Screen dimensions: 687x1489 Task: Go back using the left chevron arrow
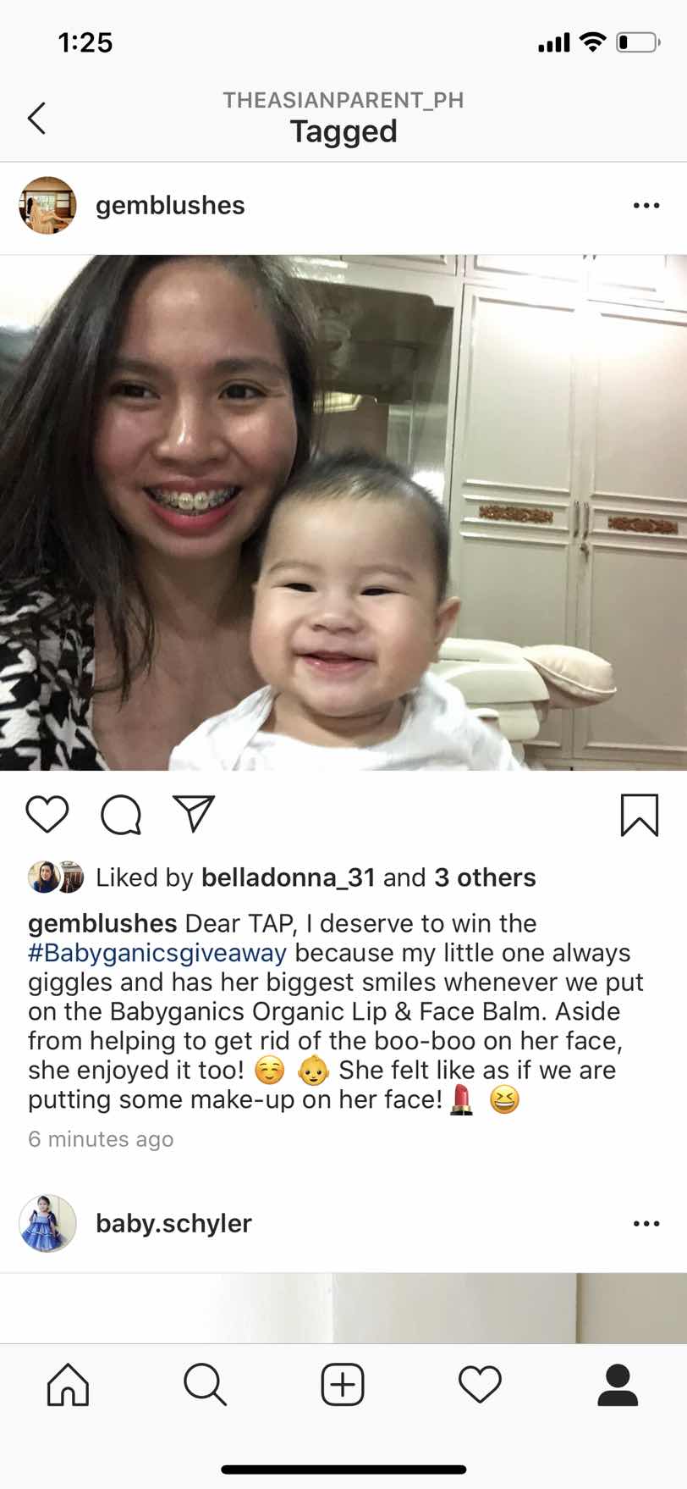(x=36, y=118)
